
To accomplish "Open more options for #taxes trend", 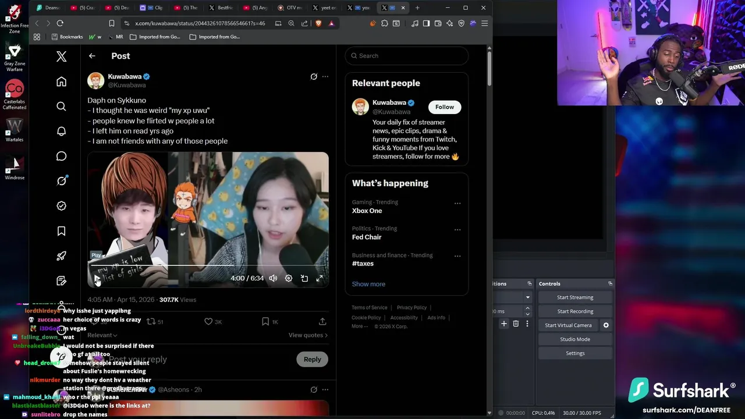I will click(x=457, y=256).
